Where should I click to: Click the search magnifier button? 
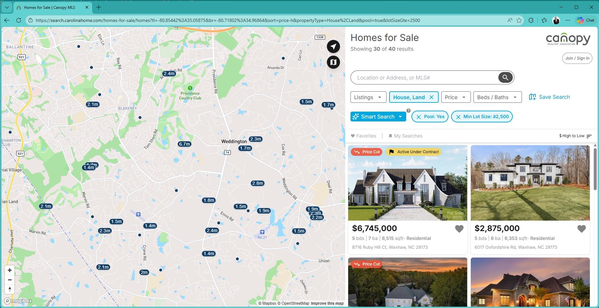pyautogui.click(x=505, y=78)
